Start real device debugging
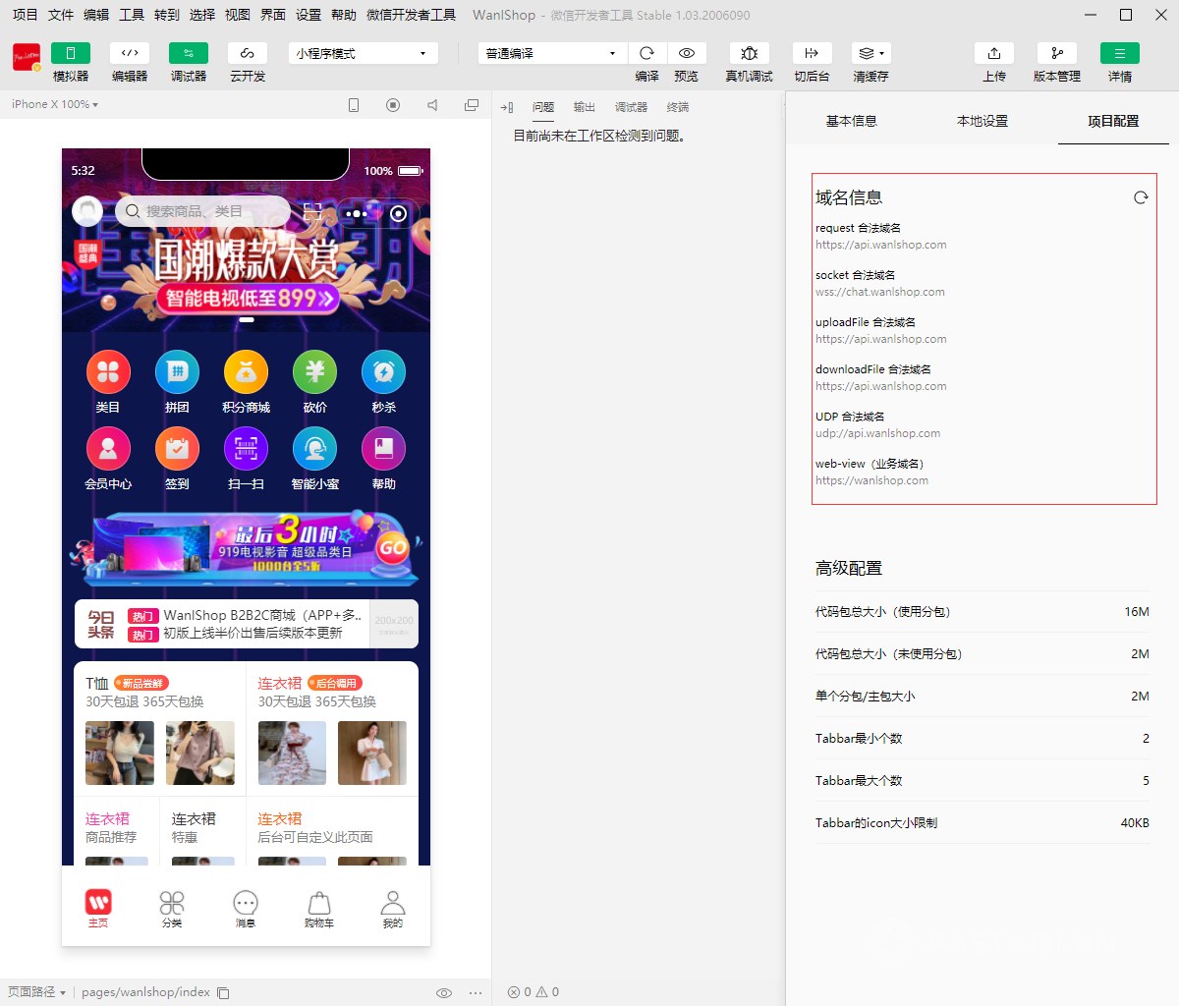 [x=749, y=53]
